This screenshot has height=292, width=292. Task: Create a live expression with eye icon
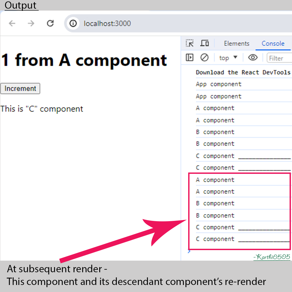pyautogui.click(x=253, y=58)
